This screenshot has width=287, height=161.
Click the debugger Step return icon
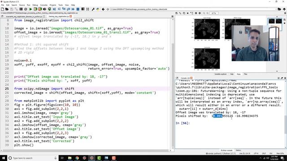69,9
